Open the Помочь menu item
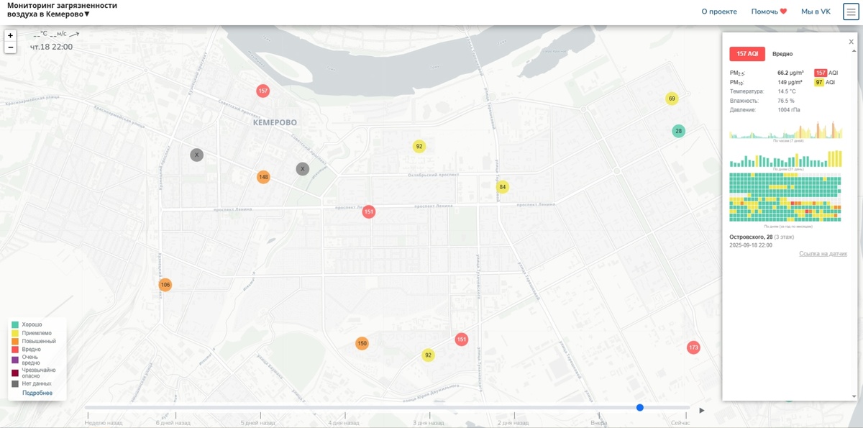Image resolution: width=863 pixels, height=428 pixels. (x=770, y=12)
